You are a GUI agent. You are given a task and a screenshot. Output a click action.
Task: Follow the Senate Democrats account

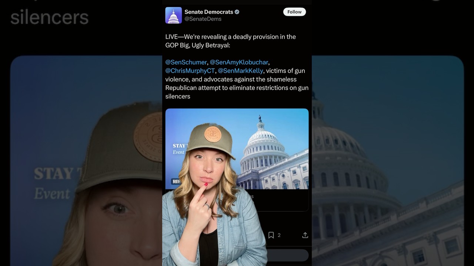tap(294, 12)
